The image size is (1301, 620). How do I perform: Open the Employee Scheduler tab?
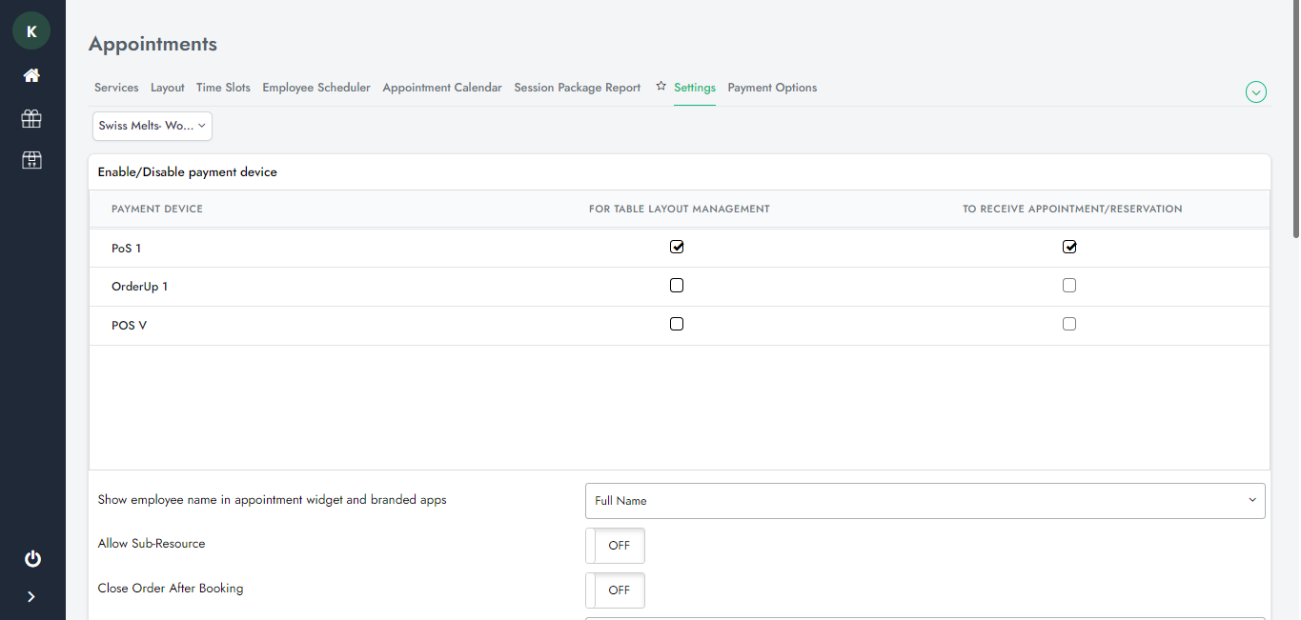coord(316,88)
